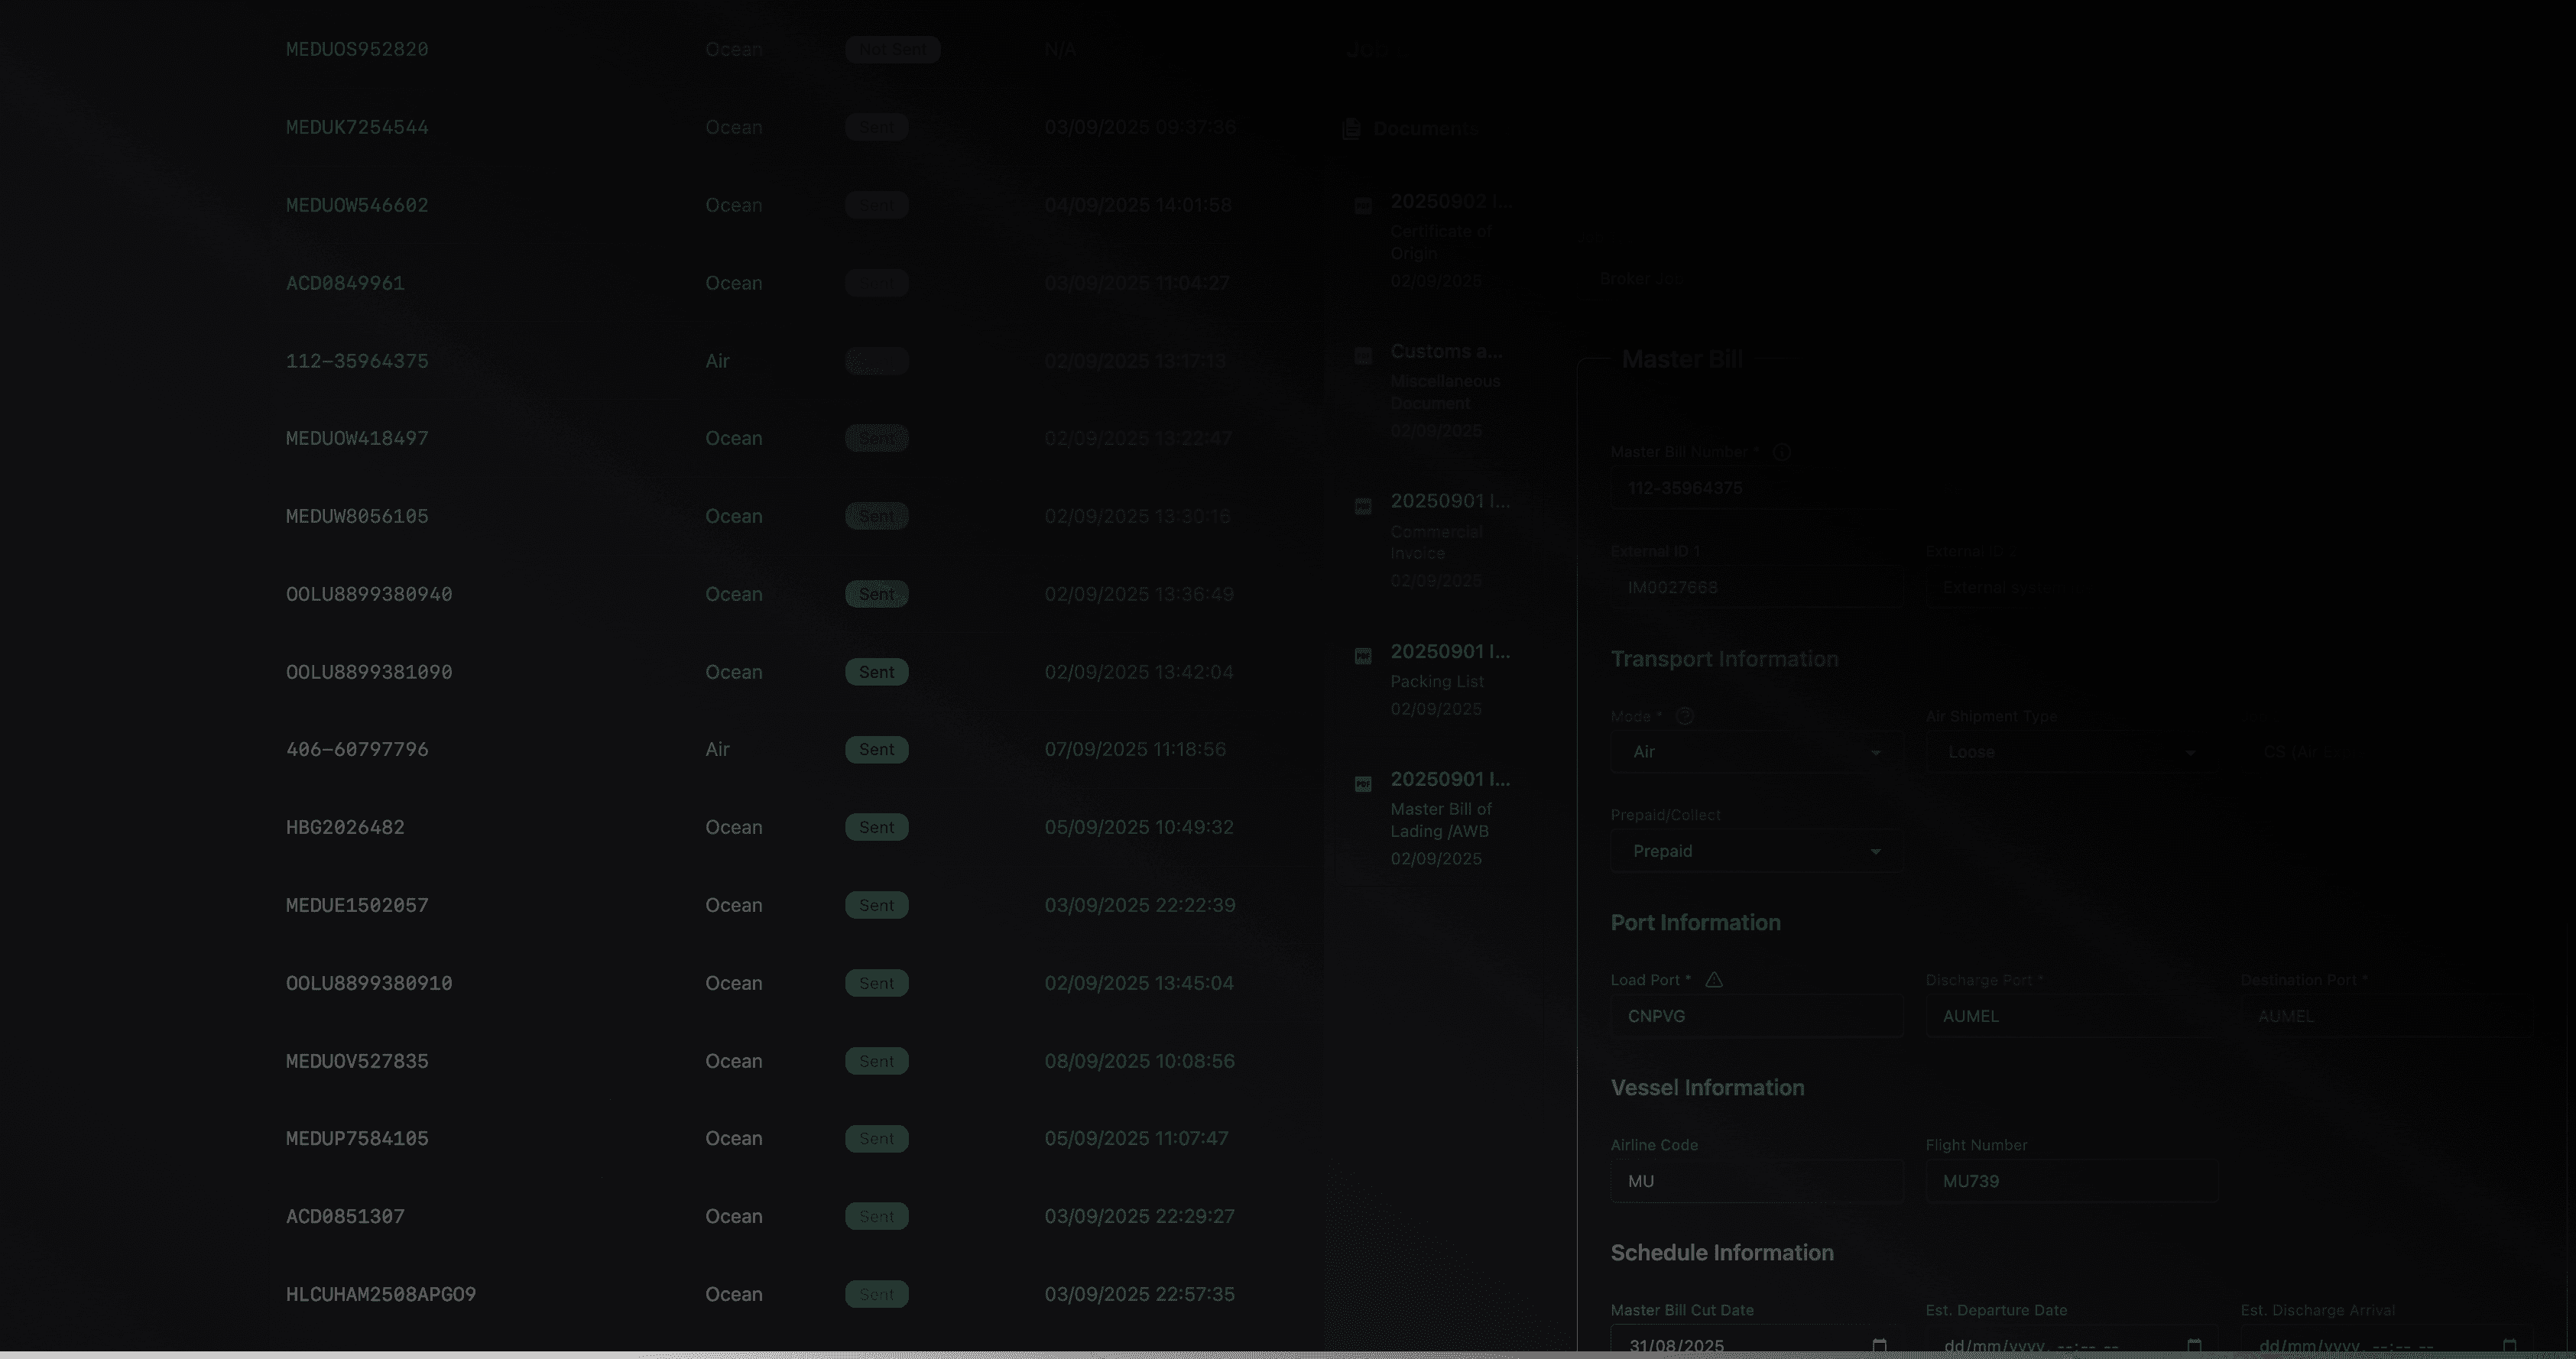The height and width of the screenshot is (1359, 2576).
Task: Click info icon beside Master Bill Number
Action: 1781,452
